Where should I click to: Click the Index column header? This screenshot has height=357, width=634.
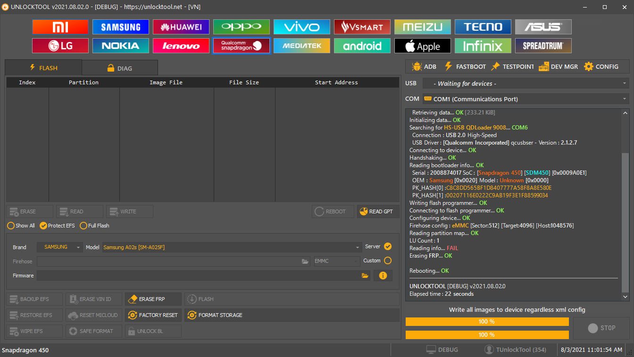coord(27,82)
